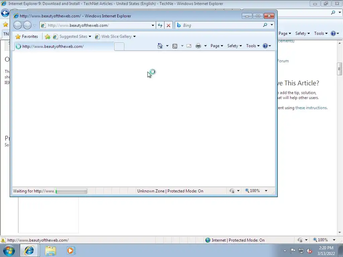
Task: Stop loading with the red X icon
Action: pyautogui.click(x=168, y=25)
